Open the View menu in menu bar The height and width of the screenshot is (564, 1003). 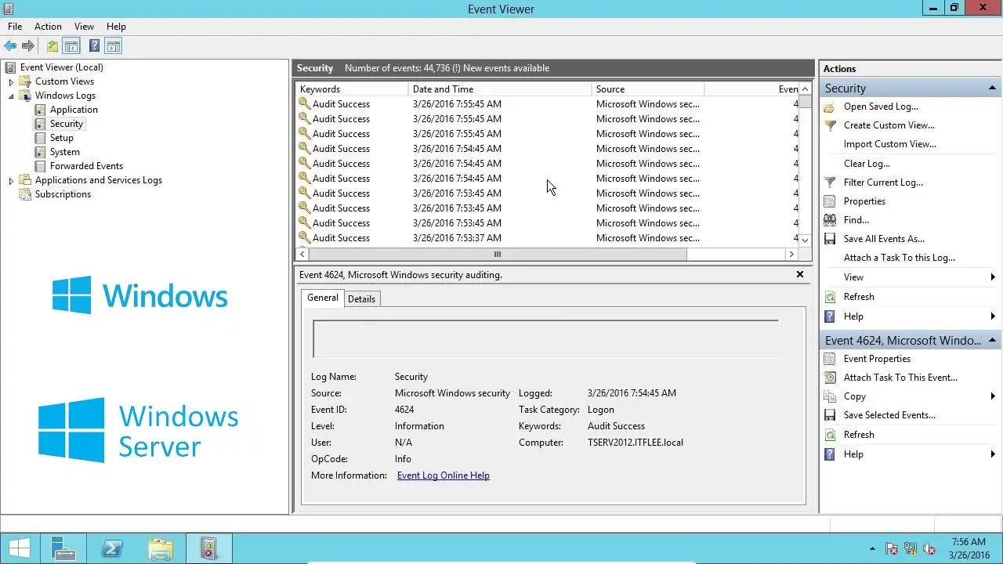84,27
